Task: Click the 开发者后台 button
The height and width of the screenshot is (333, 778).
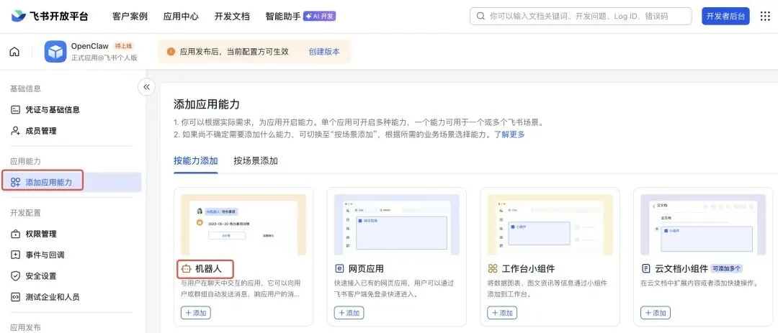Action: click(726, 17)
